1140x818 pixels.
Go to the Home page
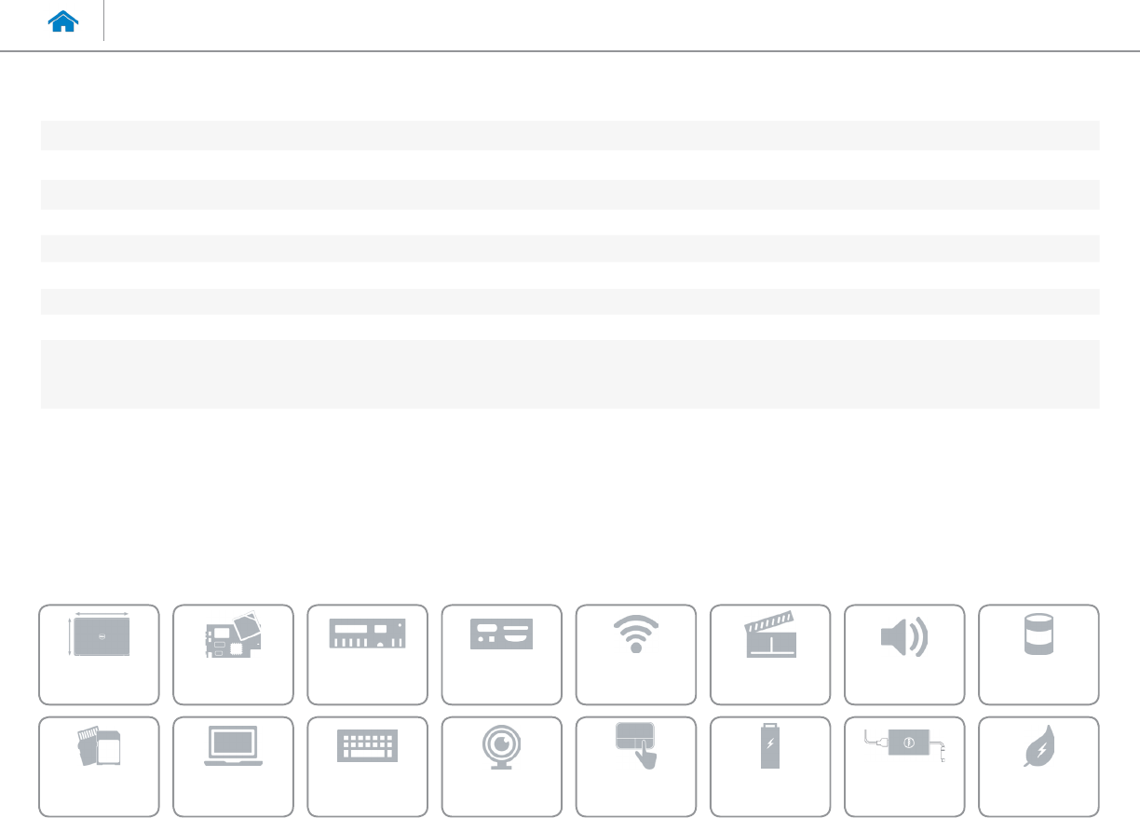(63, 23)
